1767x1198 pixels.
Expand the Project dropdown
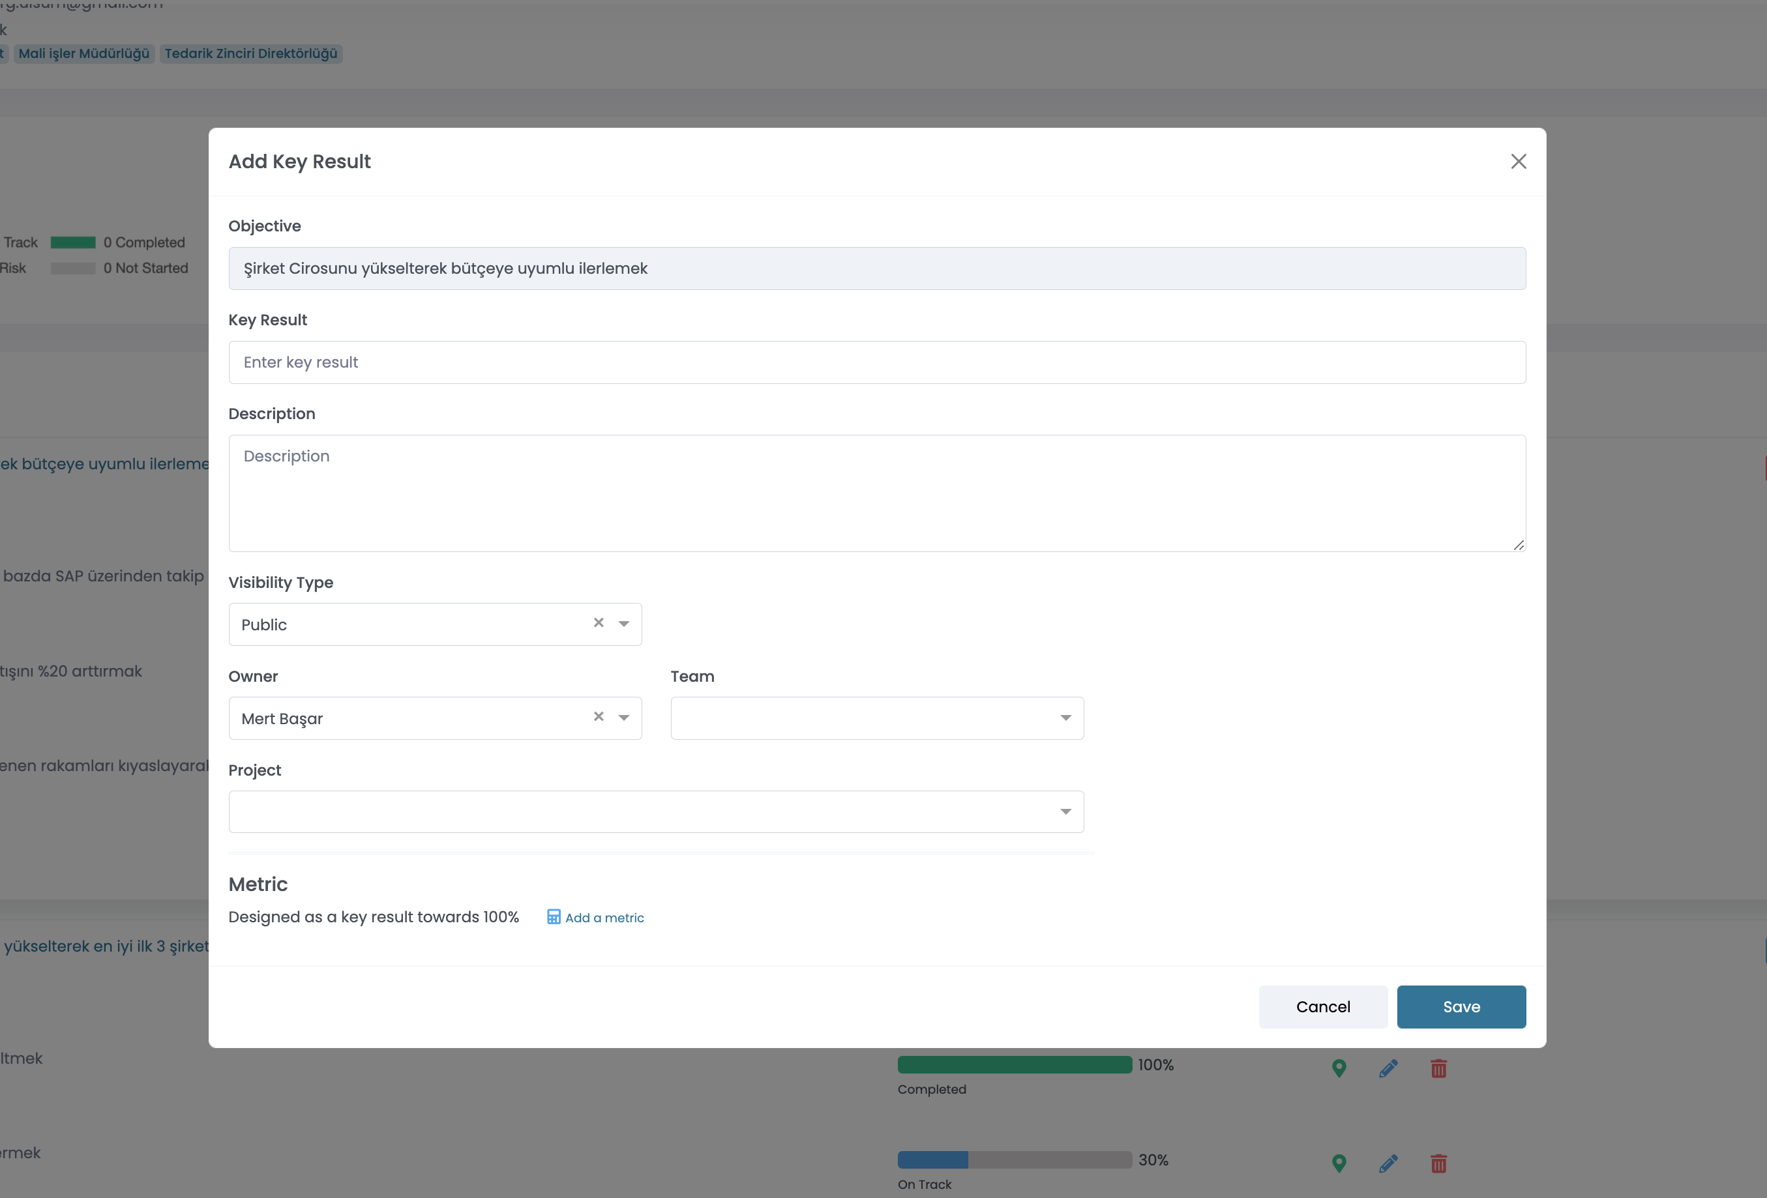pyautogui.click(x=655, y=812)
